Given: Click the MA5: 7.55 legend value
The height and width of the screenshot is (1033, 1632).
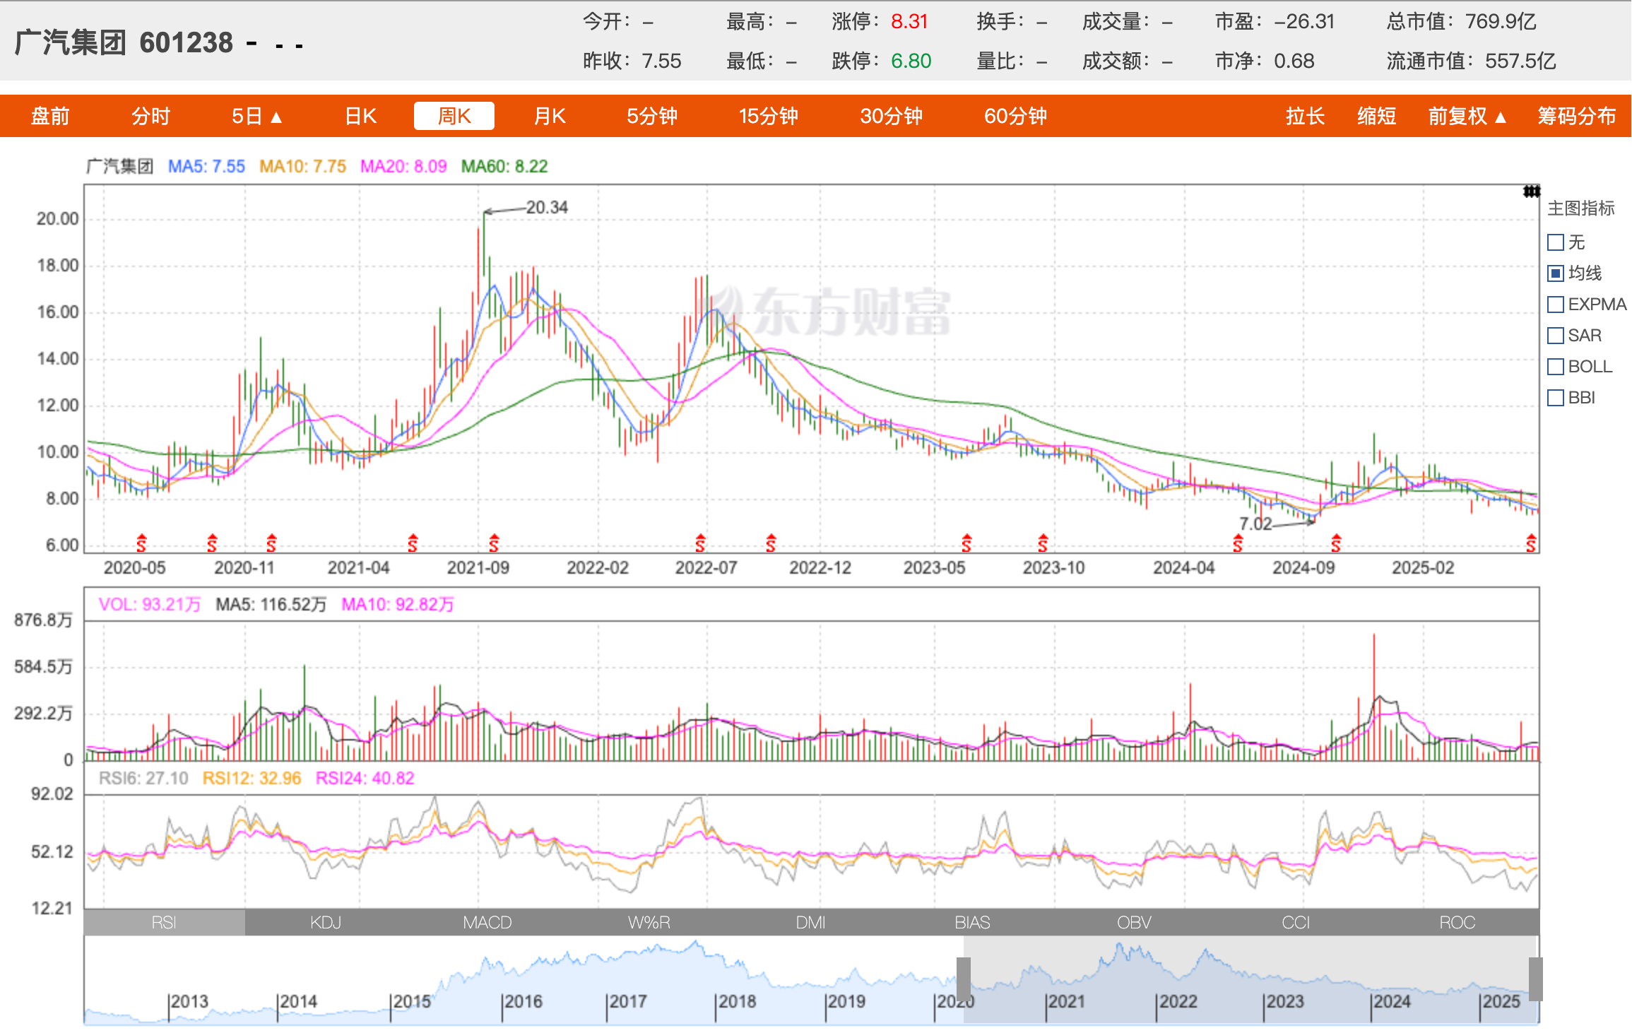Looking at the screenshot, I should click(206, 166).
